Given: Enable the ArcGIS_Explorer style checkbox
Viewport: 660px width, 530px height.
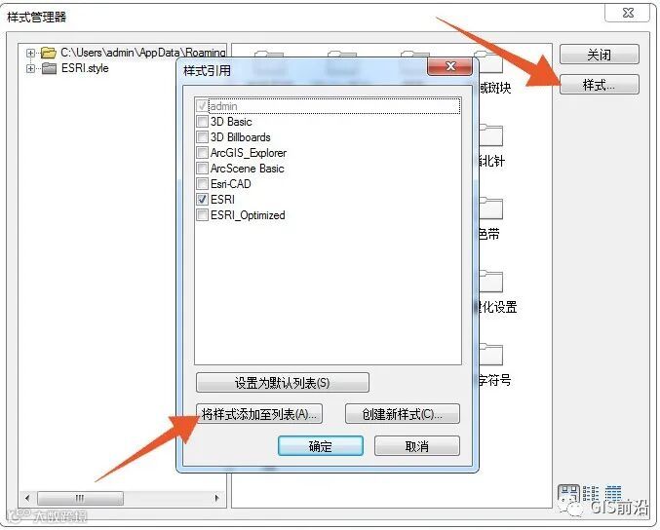Looking at the screenshot, I should click(203, 153).
